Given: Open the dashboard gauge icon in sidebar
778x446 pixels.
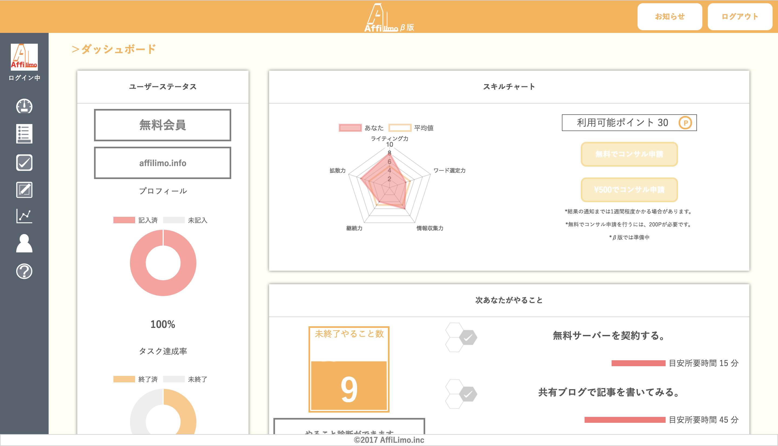Looking at the screenshot, I should pyautogui.click(x=24, y=106).
